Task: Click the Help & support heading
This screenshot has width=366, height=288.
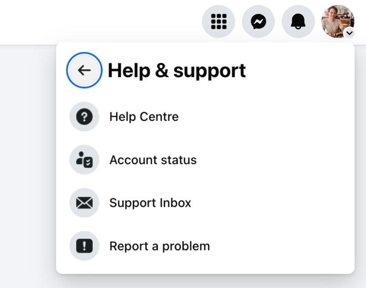Action: (x=177, y=71)
